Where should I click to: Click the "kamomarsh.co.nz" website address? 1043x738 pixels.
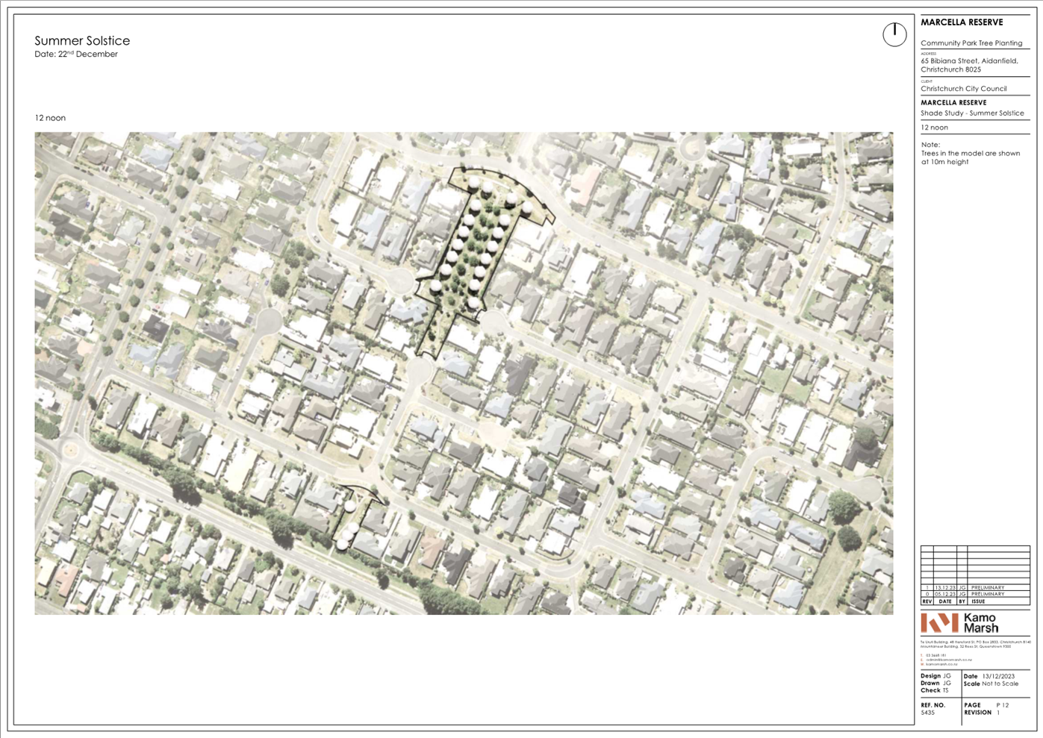(942, 664)
